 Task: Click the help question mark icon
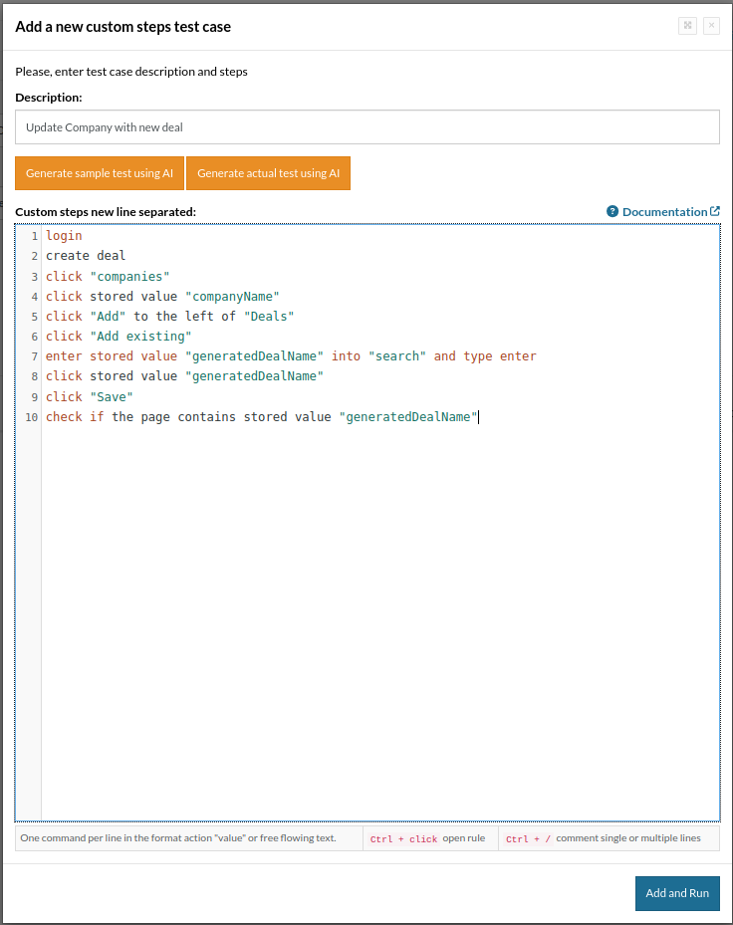click(612, 212)
